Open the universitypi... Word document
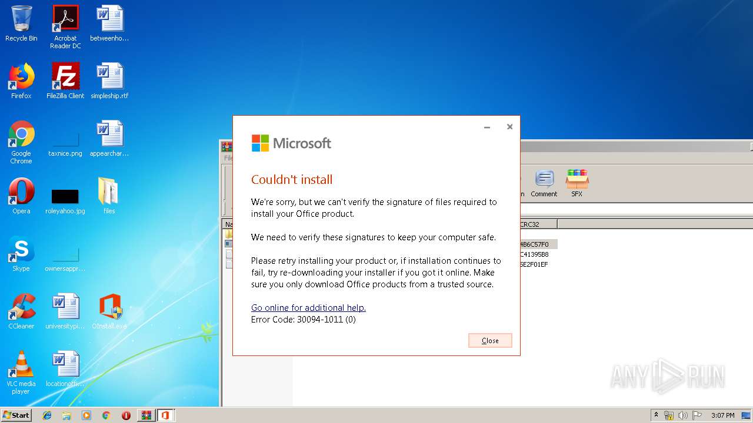Screen dimensions: 753x423 click(65, 311)
